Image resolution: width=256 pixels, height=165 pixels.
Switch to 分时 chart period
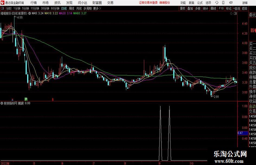pos(9,8)
